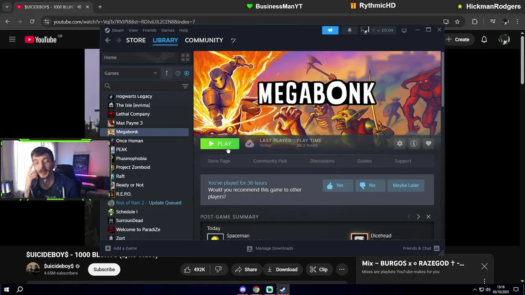
Task: Select the LIBRARY tab
Action: 165,40
